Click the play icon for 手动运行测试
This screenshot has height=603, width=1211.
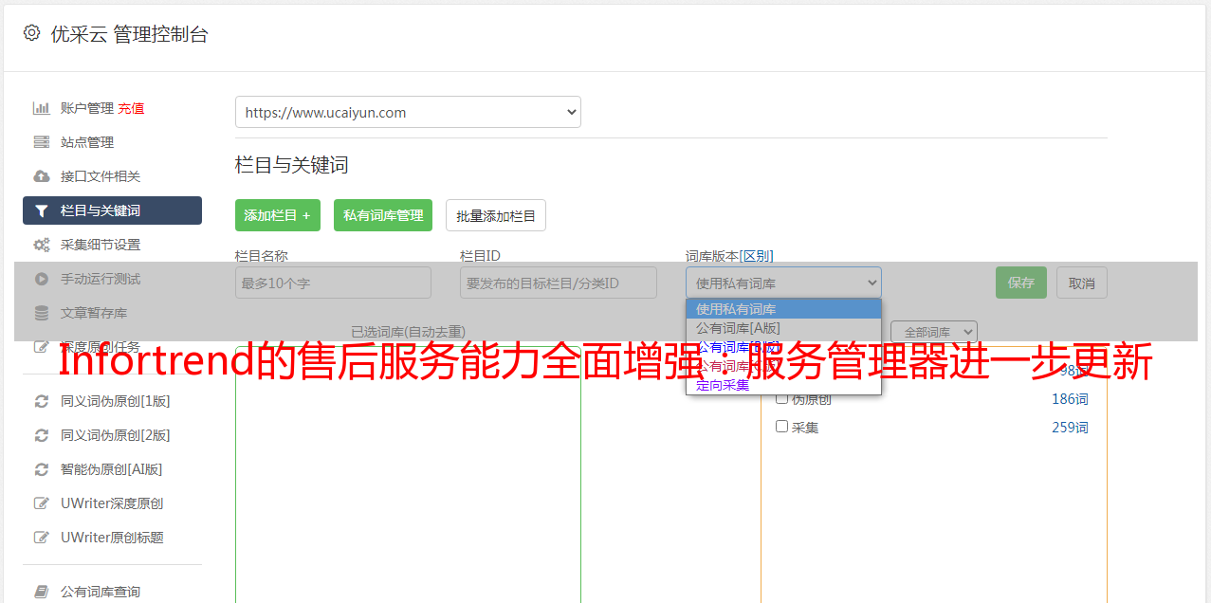point(42,279)
